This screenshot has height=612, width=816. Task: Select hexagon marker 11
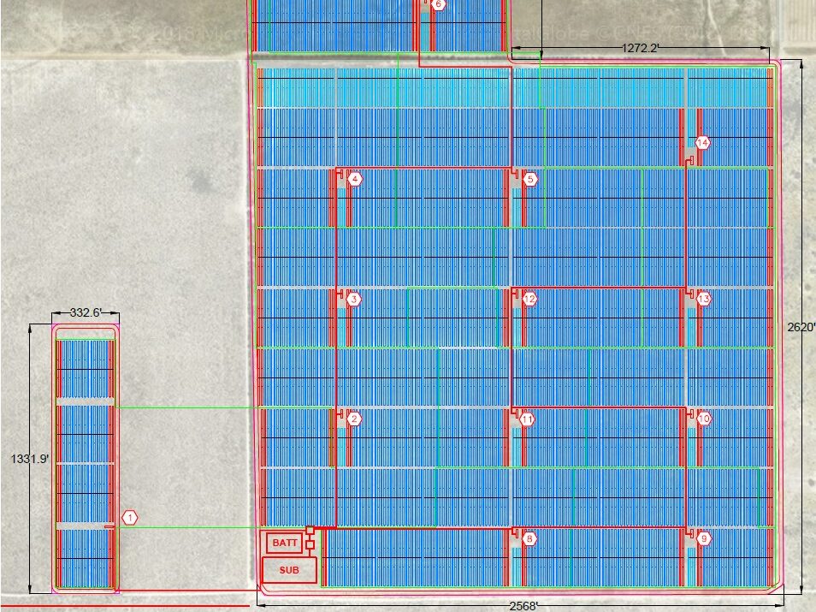click(x=528, y=419)
